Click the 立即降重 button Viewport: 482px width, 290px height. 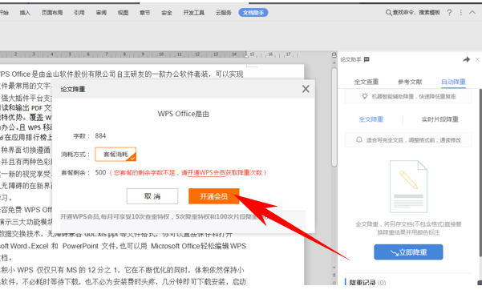click(x=408, y=252)
